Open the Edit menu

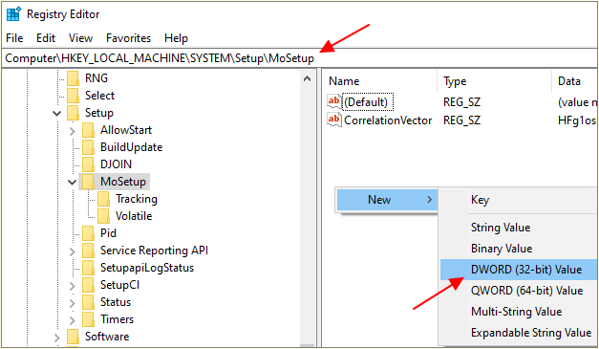tap(46, 38)
